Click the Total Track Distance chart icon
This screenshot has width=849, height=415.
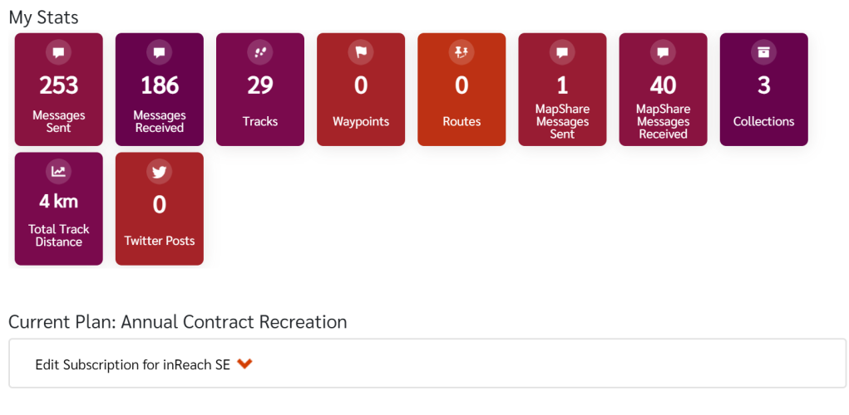(x=58, y=172)
